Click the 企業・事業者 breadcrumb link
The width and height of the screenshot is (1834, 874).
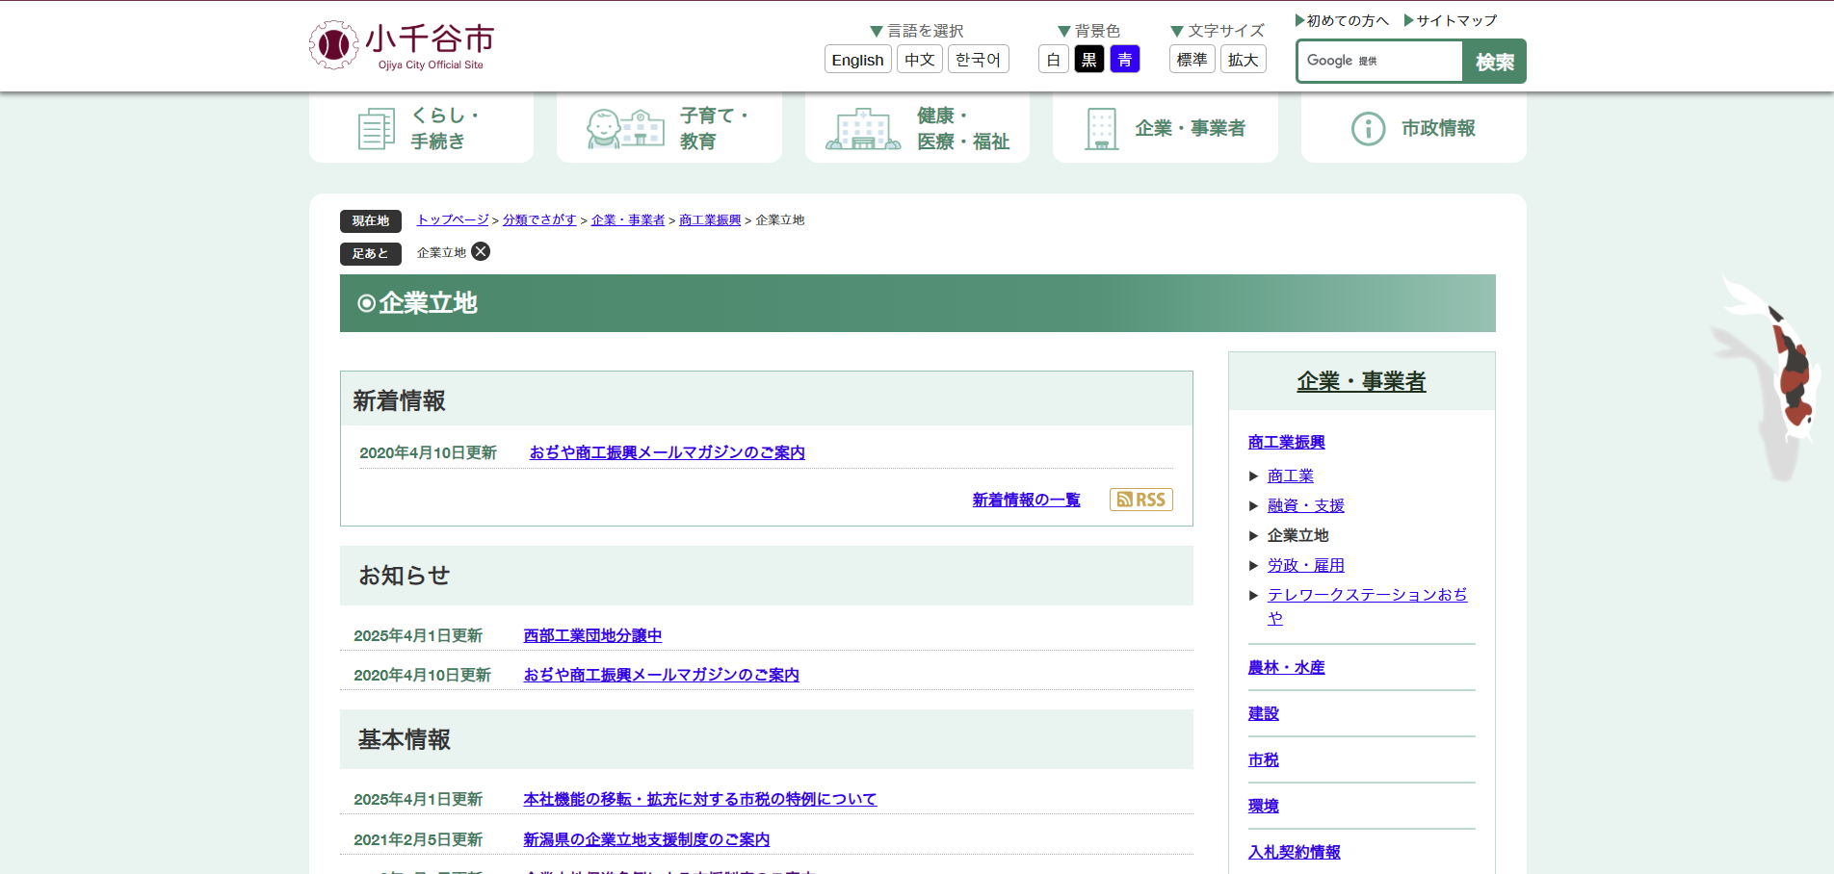[x=628, y=219]
